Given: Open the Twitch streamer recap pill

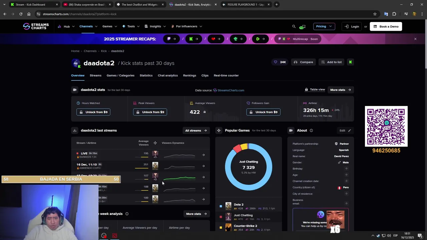Looking at the screenshot, I should coord(172,39).
